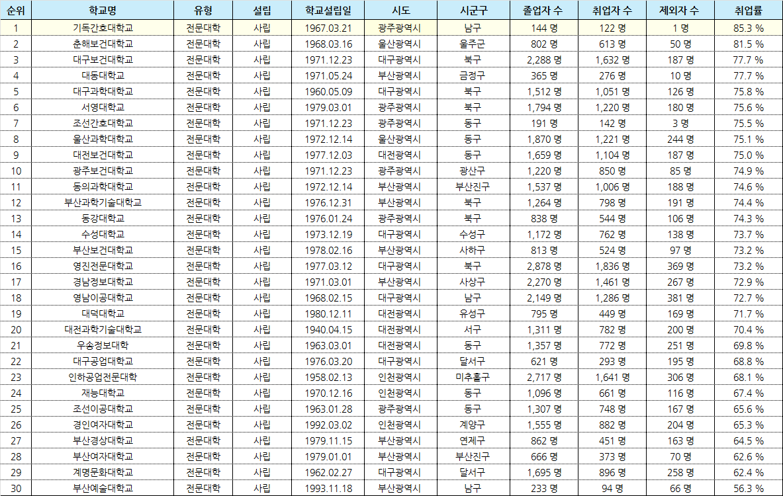Select school name 대전과학기술대학교
The width and height of the screenshot is (783, 496).
pos(103,330)
